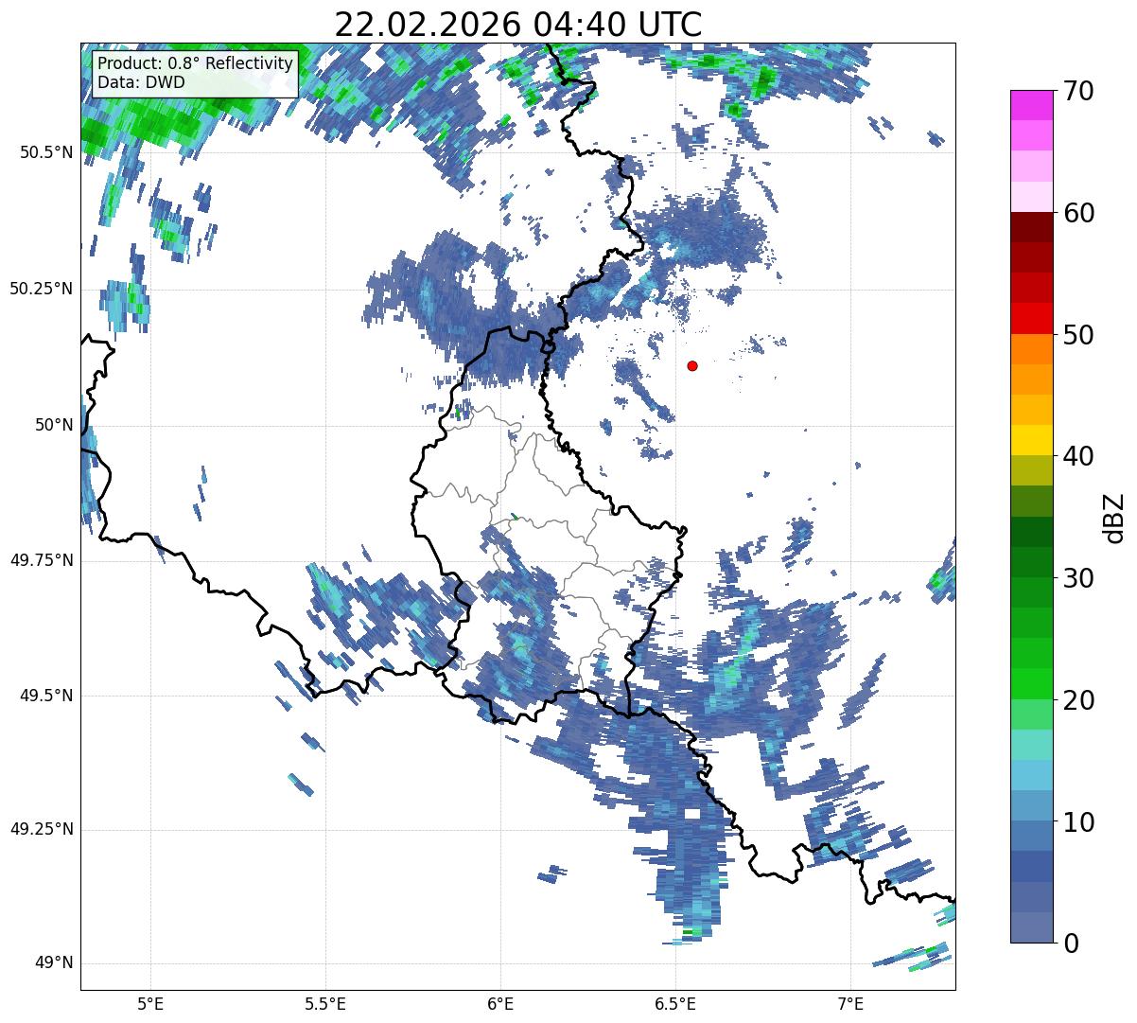
Task: Click the bright red 50 dBZ swatch
Action: 1032,318
